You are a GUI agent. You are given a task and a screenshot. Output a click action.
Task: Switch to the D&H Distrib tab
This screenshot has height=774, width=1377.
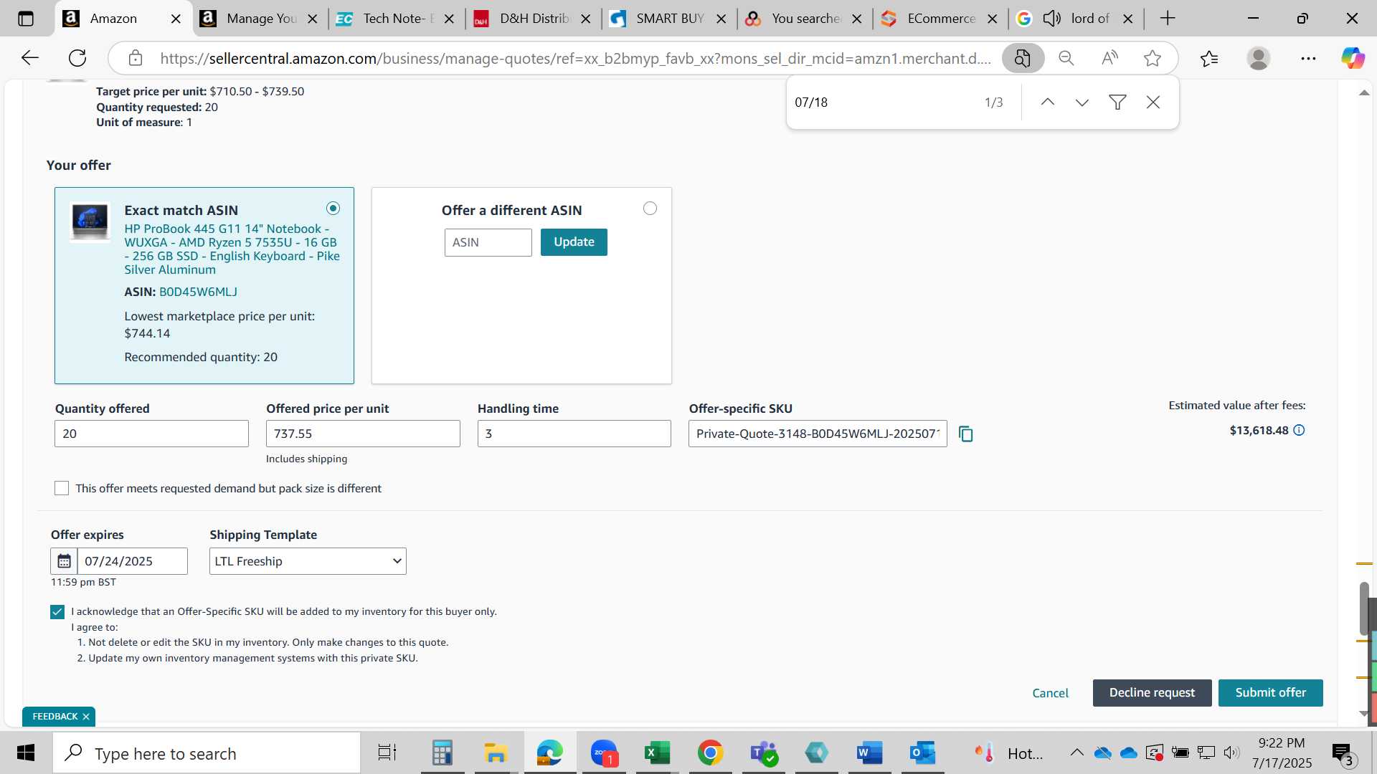(x=534, y=19)
